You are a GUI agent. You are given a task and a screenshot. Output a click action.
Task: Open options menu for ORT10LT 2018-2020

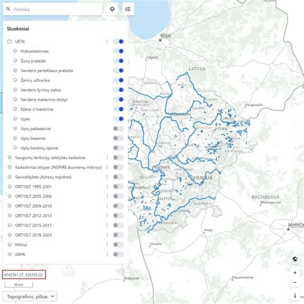tap(107, 235)
